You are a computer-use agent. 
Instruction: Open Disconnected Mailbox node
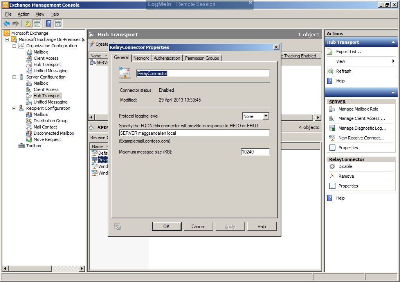coord(54,133)
